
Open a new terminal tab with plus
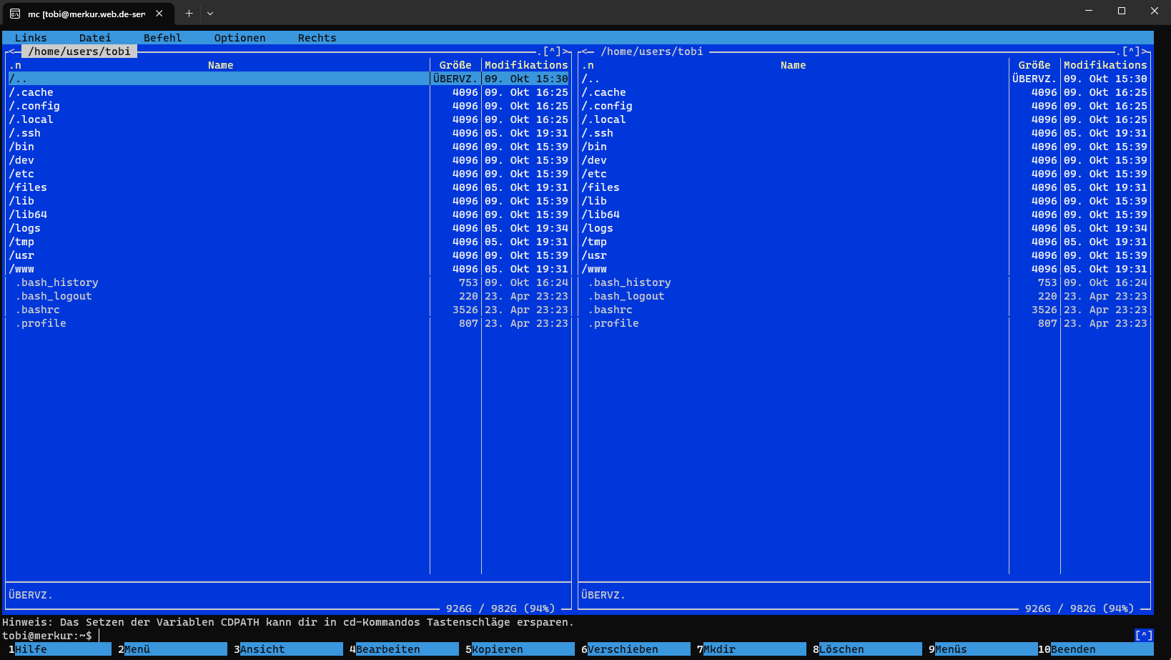pos(189,14)
